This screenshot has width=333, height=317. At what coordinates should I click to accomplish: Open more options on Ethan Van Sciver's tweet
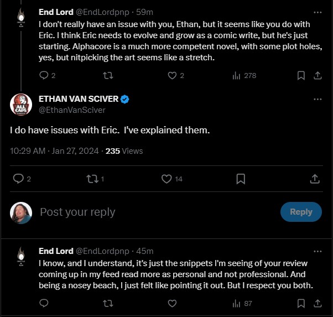click(318, 99)
